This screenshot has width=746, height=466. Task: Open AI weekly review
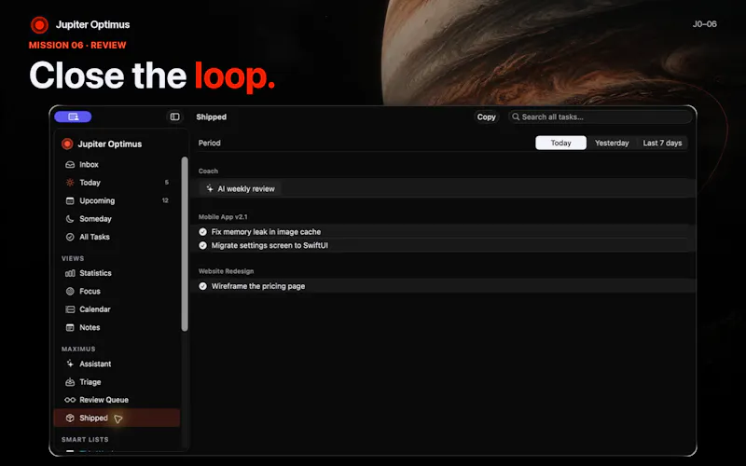tap(241, 189)
